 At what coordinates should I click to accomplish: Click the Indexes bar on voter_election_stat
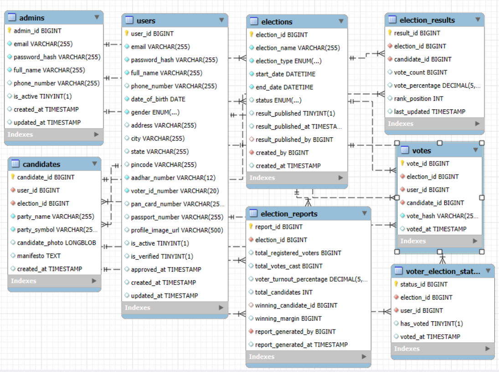[x=437, y=349]
